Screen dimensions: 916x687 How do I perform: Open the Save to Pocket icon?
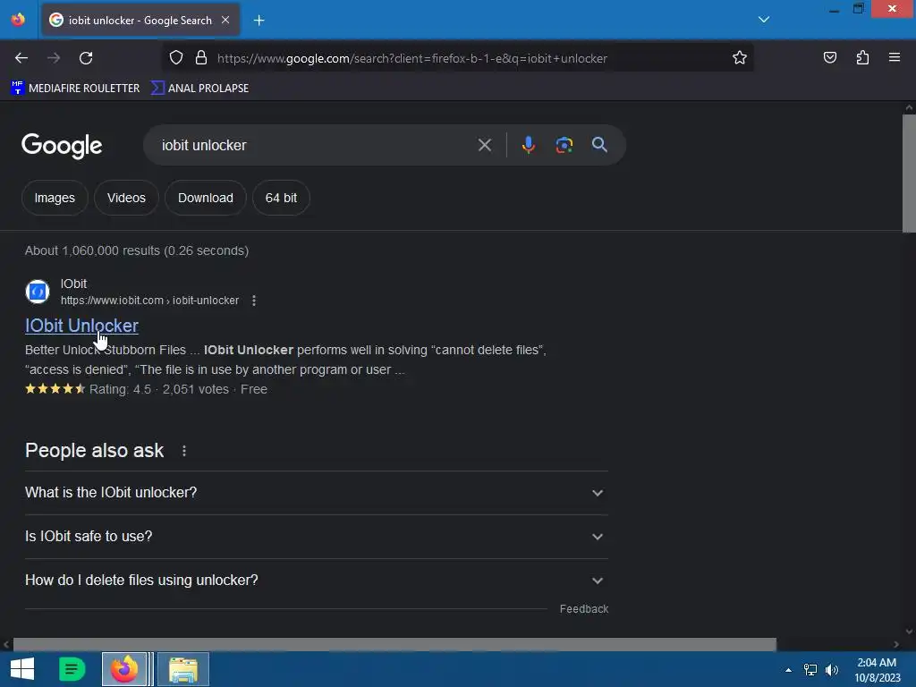(x=829, y=57)
